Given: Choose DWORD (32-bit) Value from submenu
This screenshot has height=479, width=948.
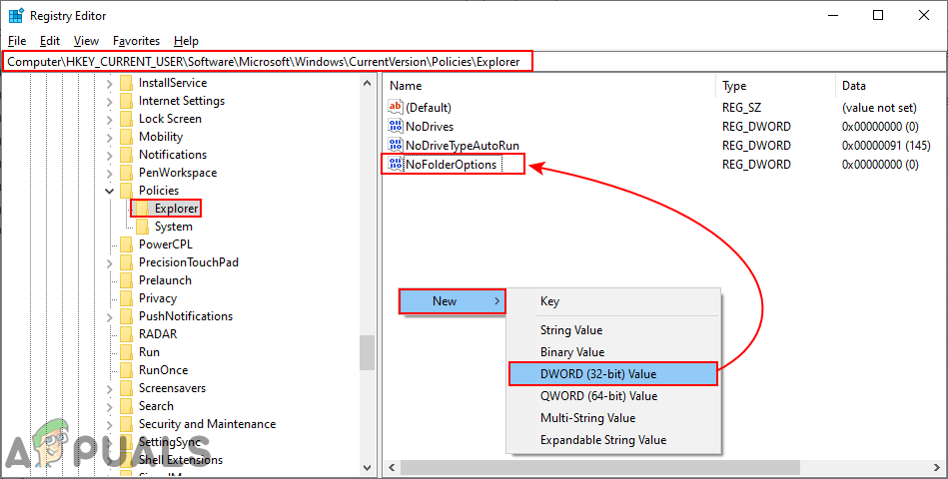Looking at the screenshot, I should pos(613,374).
